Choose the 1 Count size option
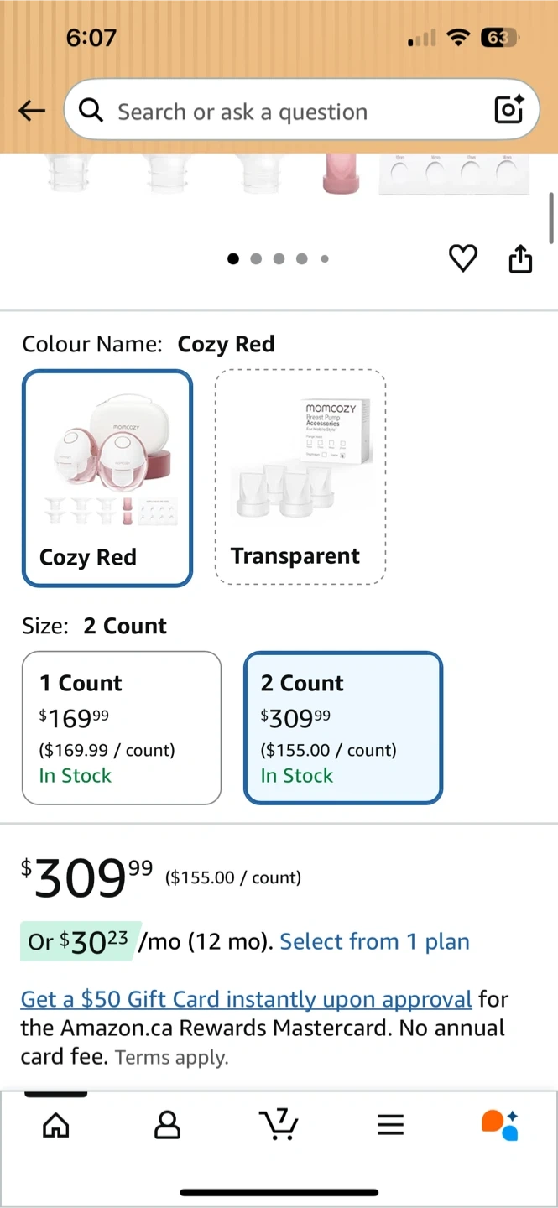The image size is (558, 1208). coord(122,727)
